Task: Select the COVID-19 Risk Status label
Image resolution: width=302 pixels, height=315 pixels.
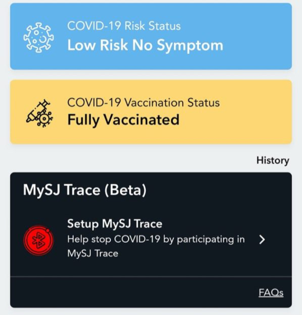Action: click(x=124, y=26)
